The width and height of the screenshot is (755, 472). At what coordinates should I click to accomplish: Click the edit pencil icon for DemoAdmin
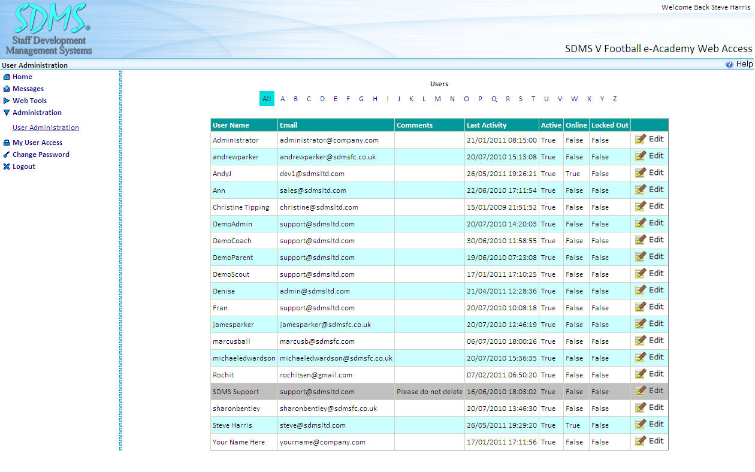tap(641, 223)
